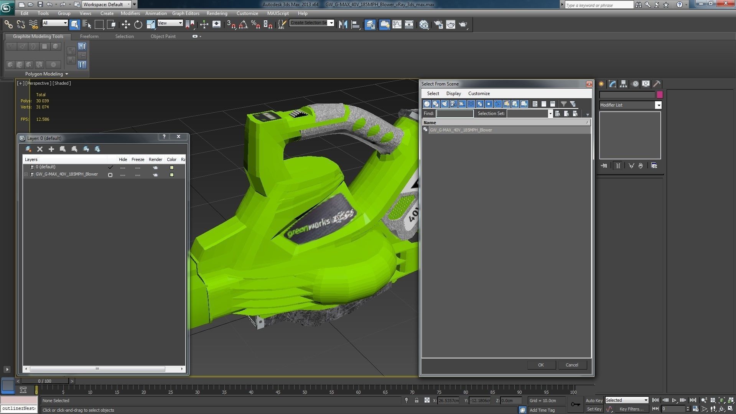This screenshot has height=414, width=736.
Task: Click OK in Select From Scene dialog
Action: (x=541, y=365)
